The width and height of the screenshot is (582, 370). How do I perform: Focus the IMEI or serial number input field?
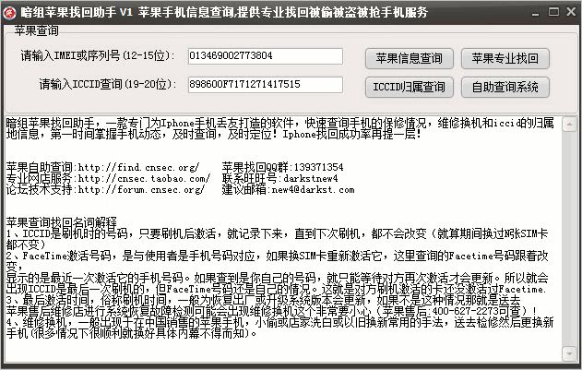266,56
